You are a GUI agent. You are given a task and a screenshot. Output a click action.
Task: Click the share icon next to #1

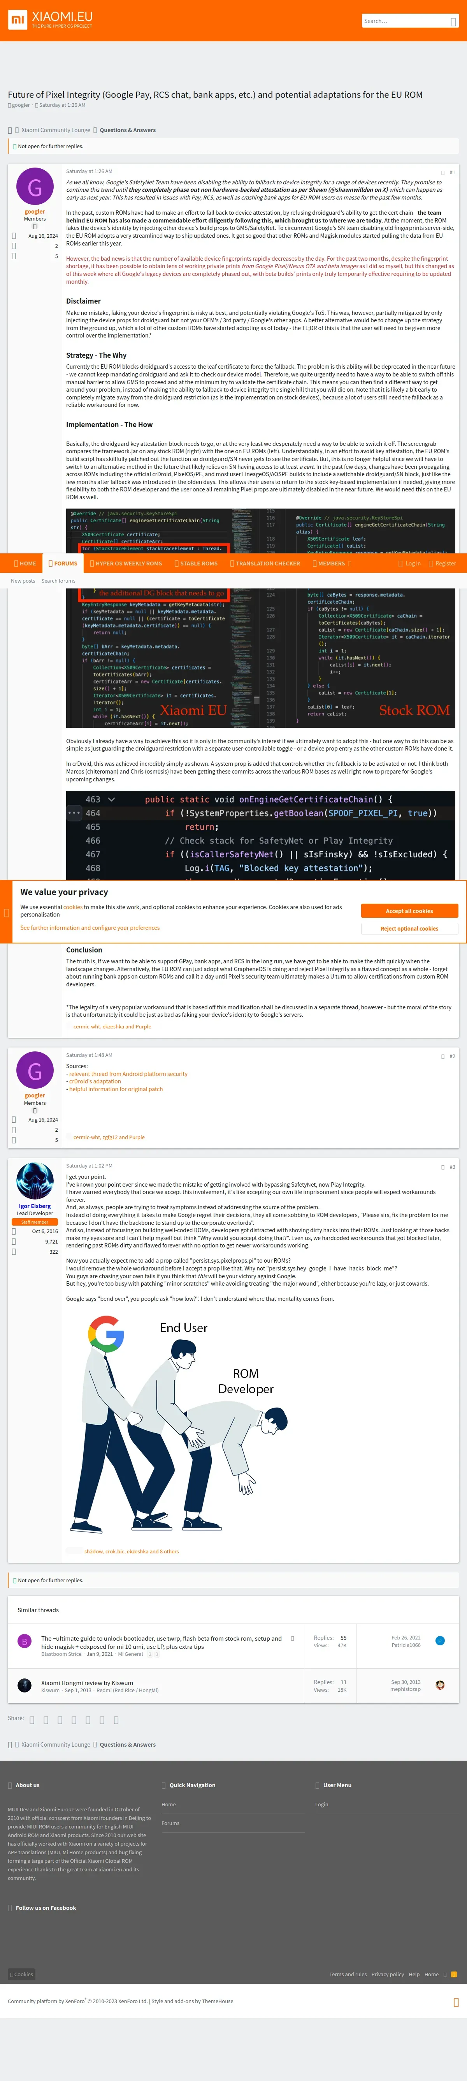pyautogui.click(x=442, y=172)
